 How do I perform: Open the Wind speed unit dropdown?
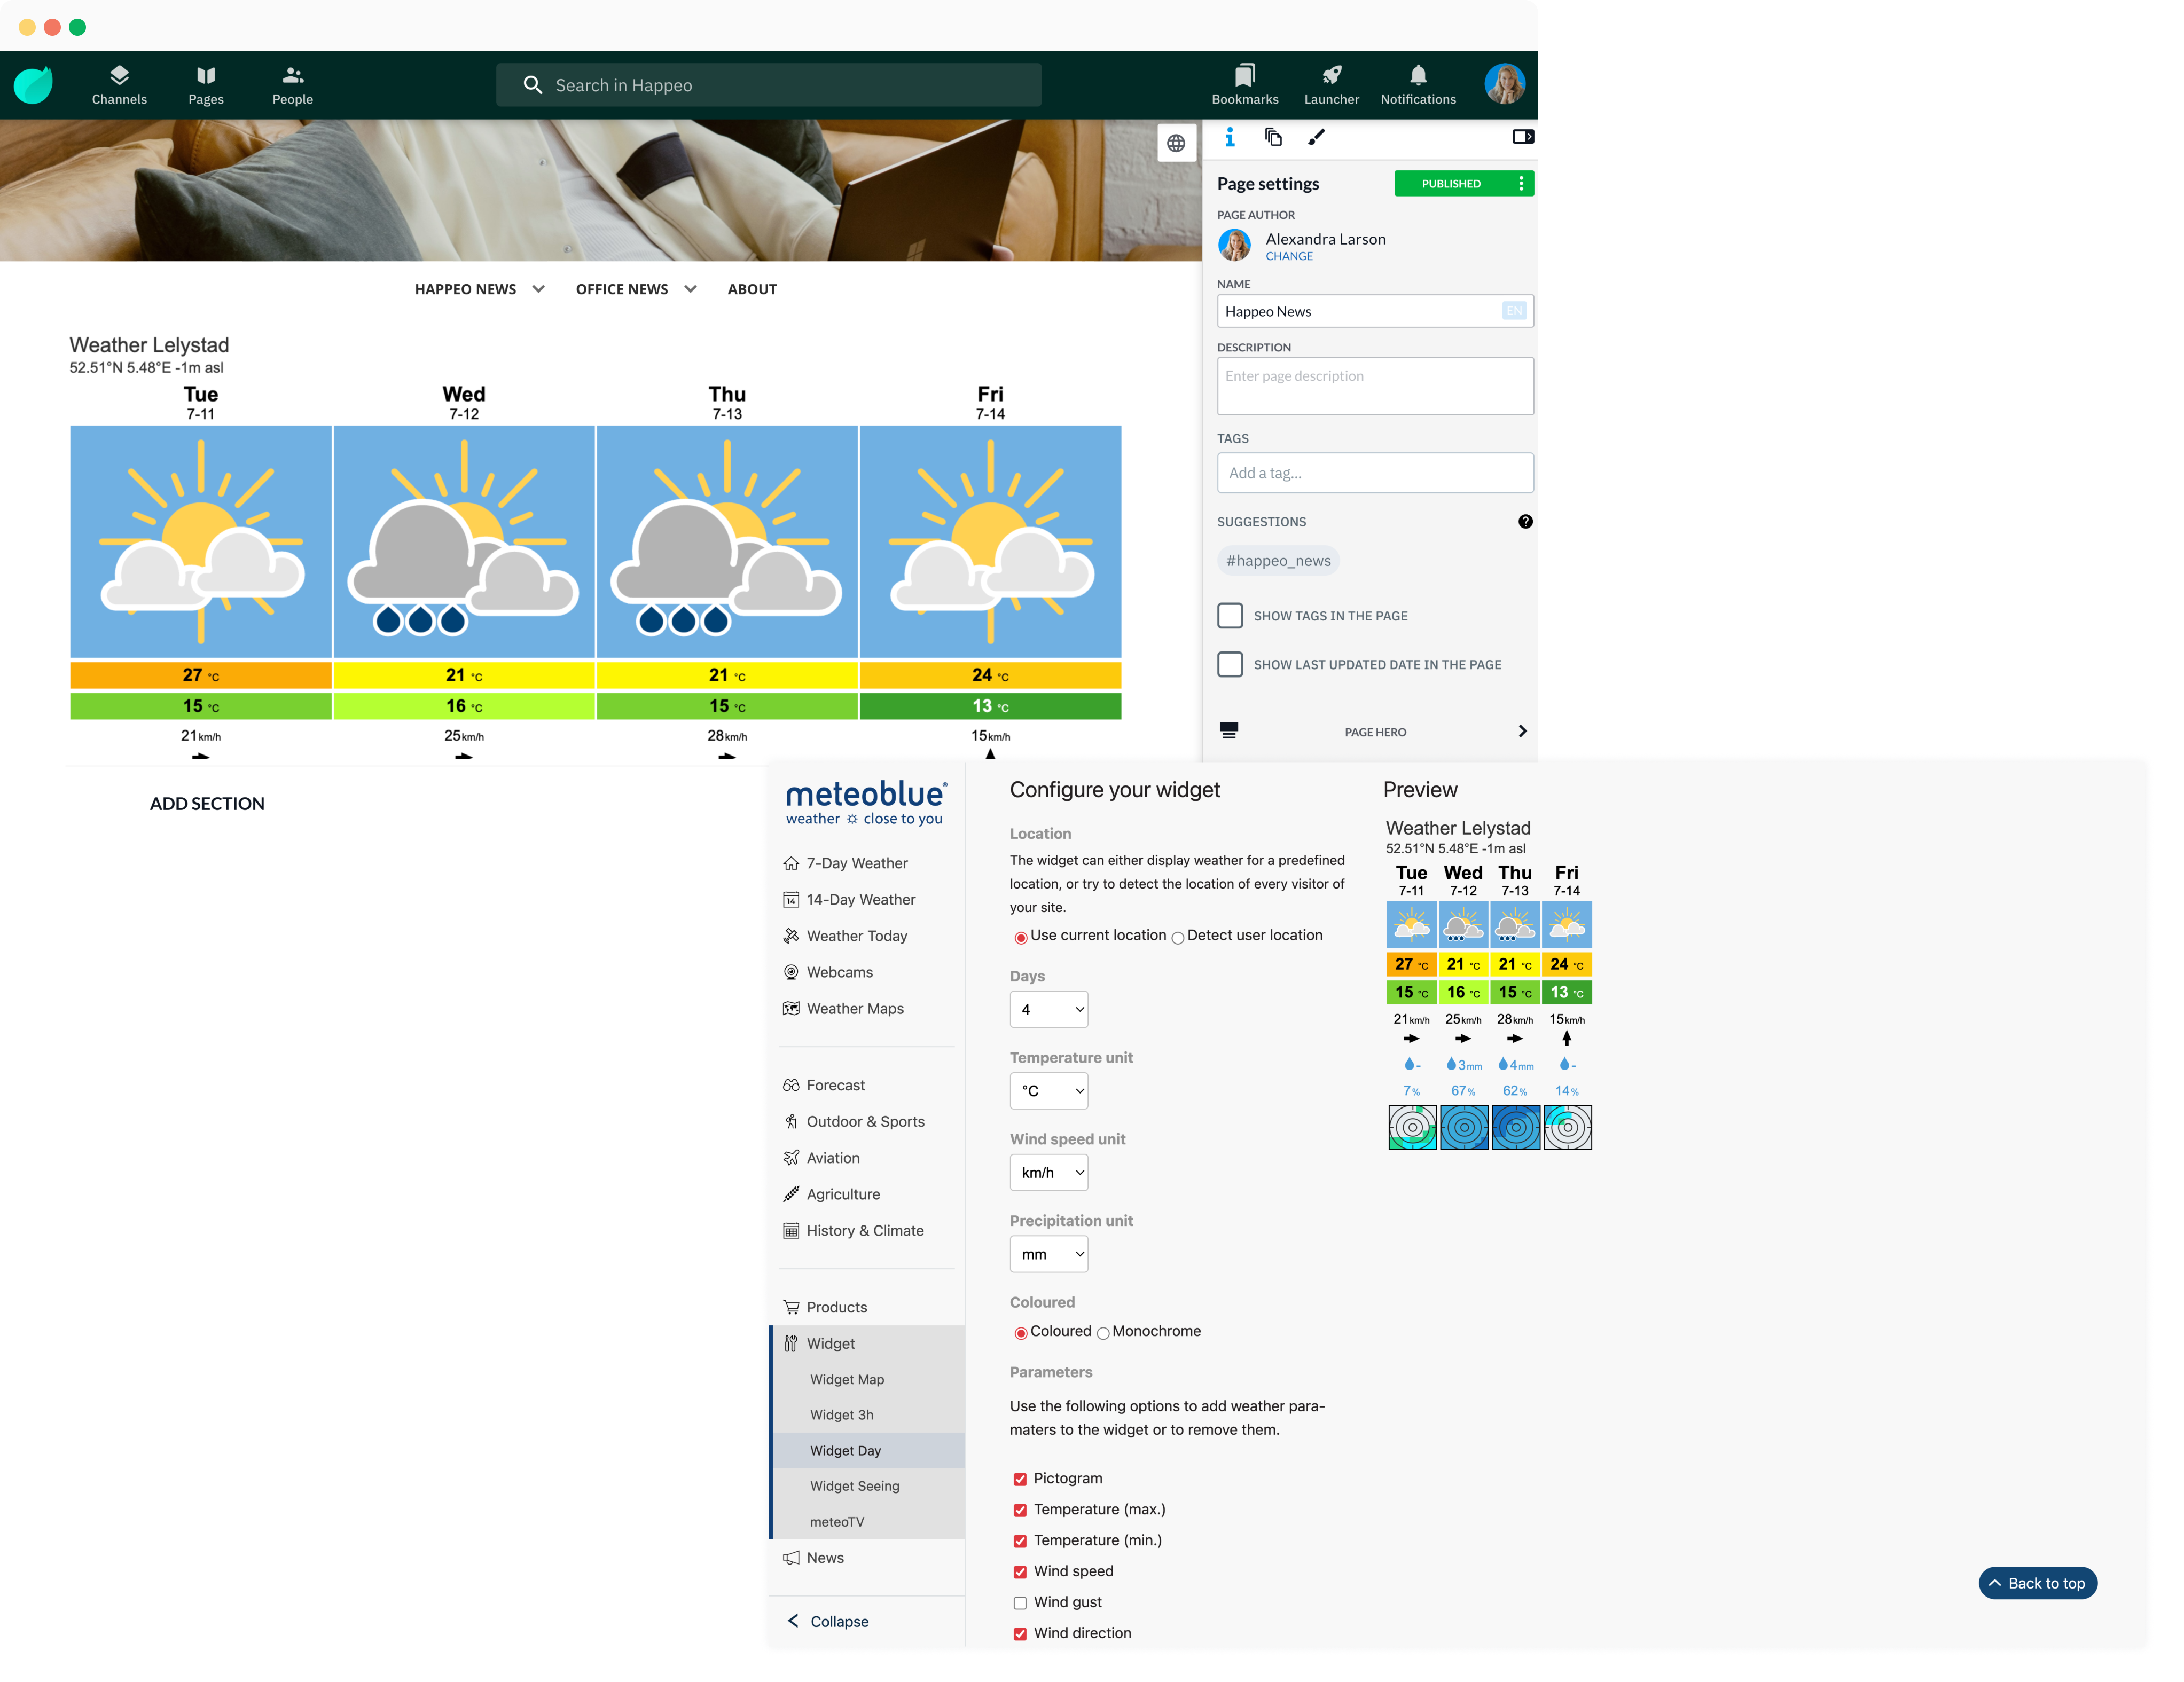coord(1048,1172)
